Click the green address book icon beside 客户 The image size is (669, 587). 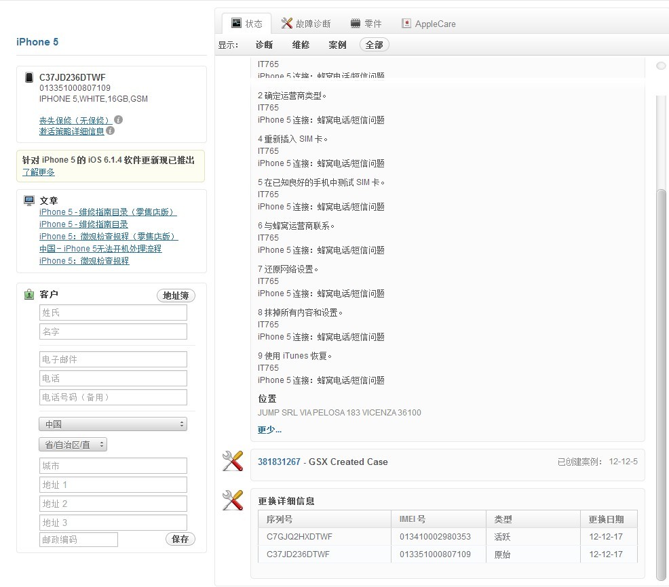28,293
